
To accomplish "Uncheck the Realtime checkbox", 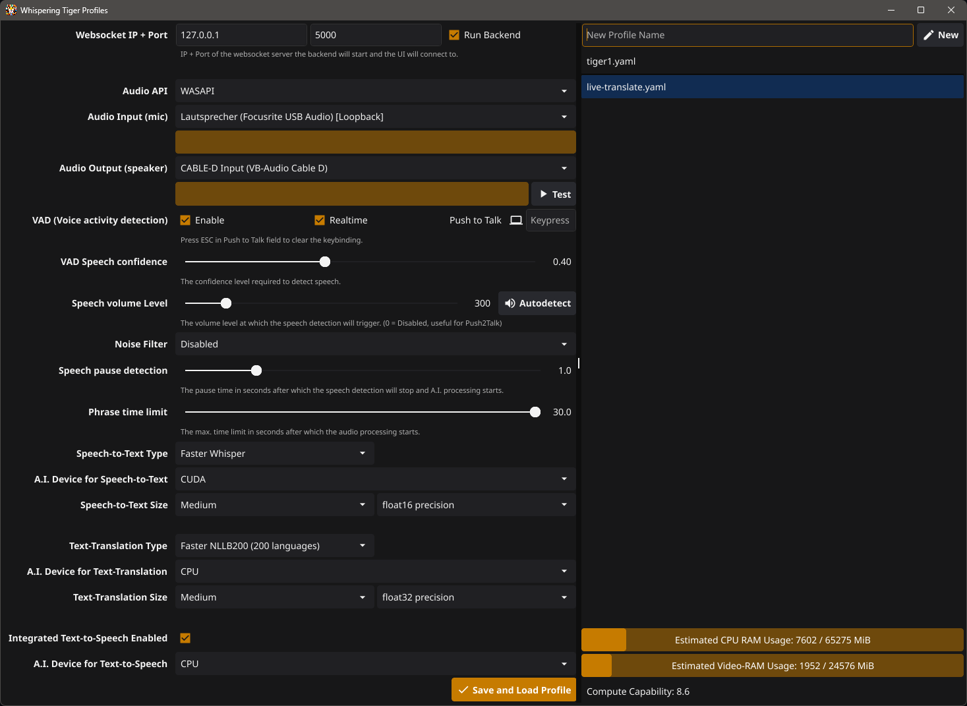I will (320, 220).
